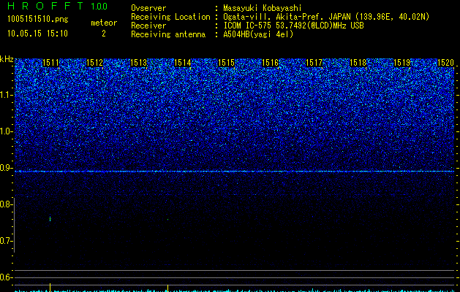The width and height of the screenshot is (460, 292).
Task: Click the Receiving Location field label
Action: [170, 17]
